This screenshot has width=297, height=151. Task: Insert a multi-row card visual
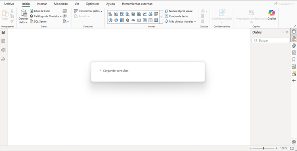pyautogui.click(x=145, y=20)
